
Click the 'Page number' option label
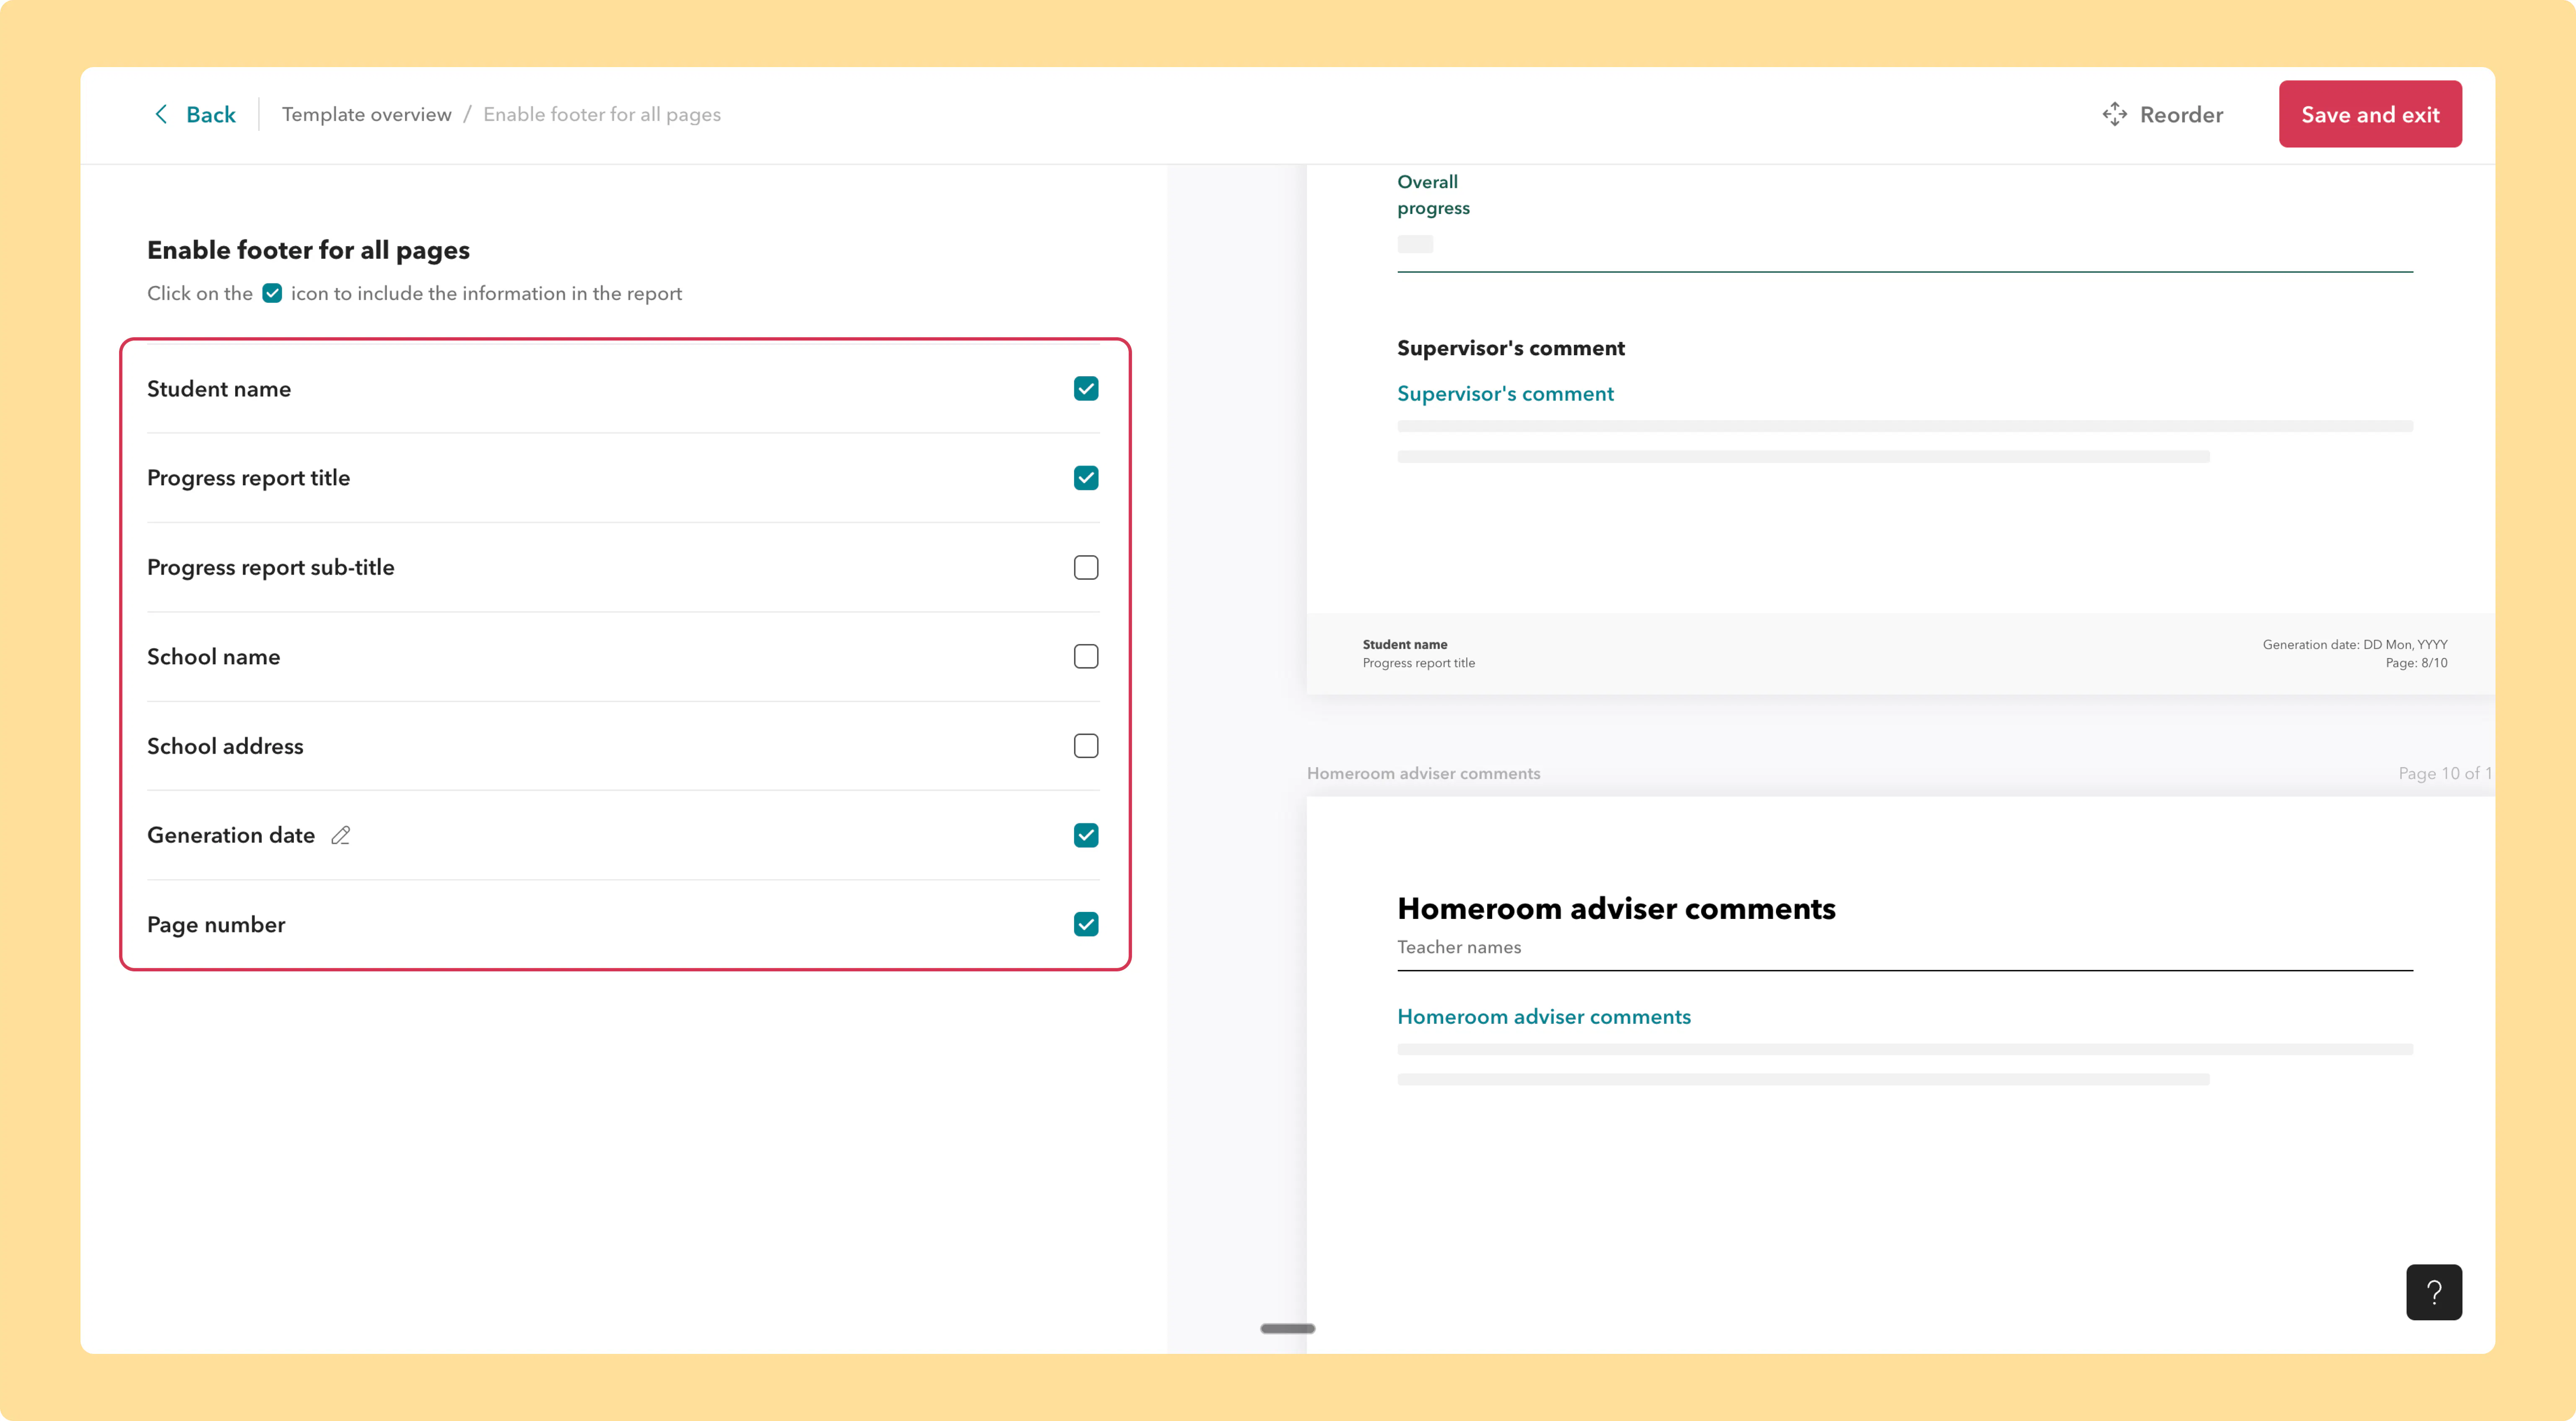216,925
